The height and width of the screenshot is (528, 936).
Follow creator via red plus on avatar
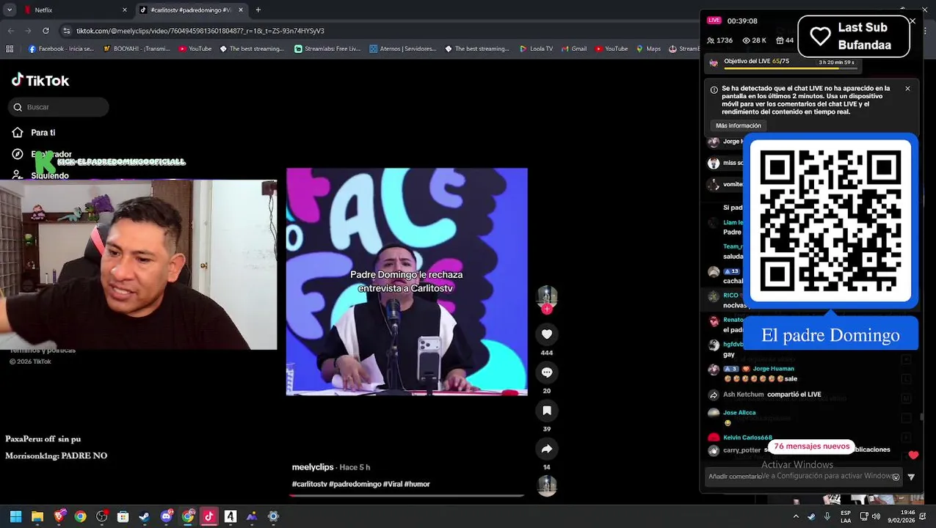[x=546, y=309]
